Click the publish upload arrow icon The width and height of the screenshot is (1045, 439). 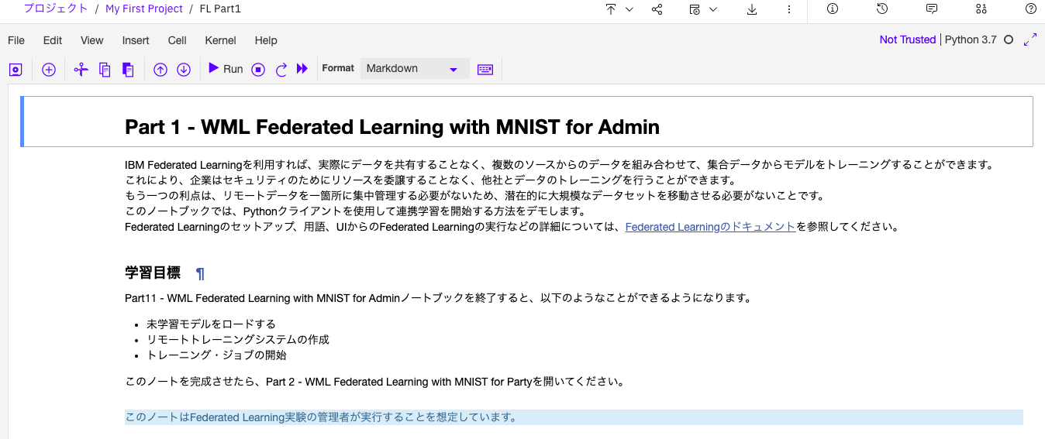point(611,9)
